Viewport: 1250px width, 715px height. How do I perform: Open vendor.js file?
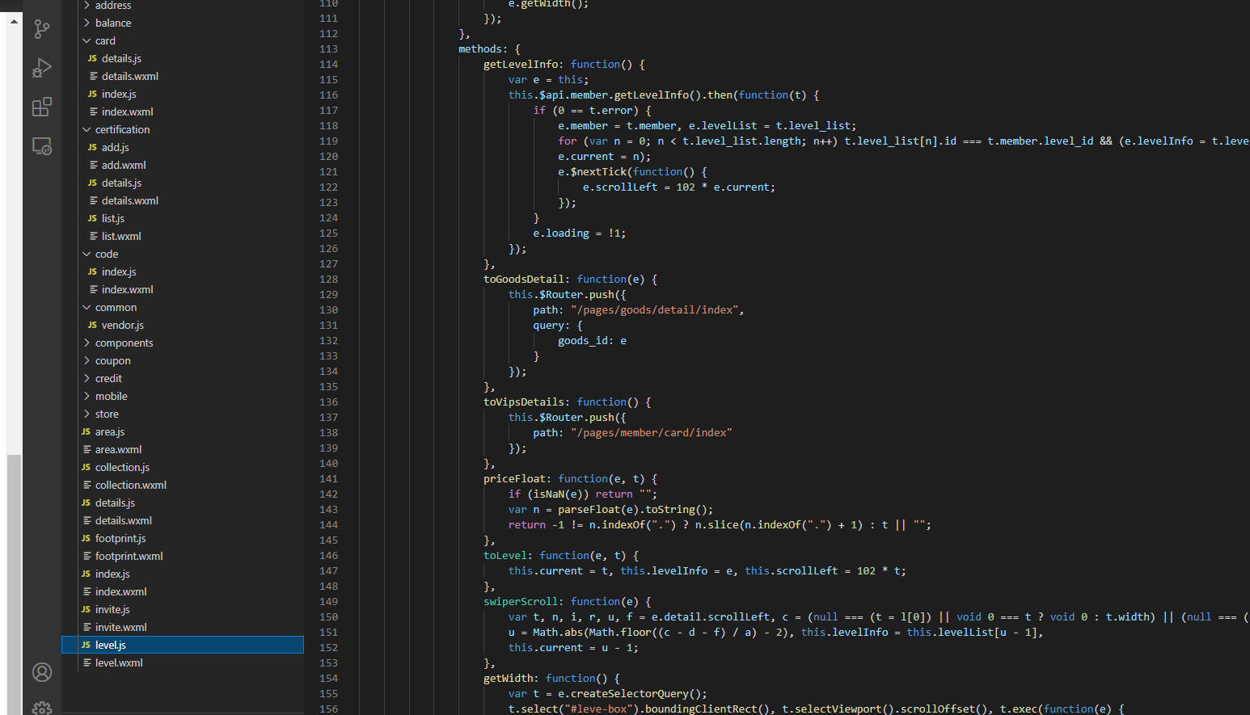coord(183,325)
